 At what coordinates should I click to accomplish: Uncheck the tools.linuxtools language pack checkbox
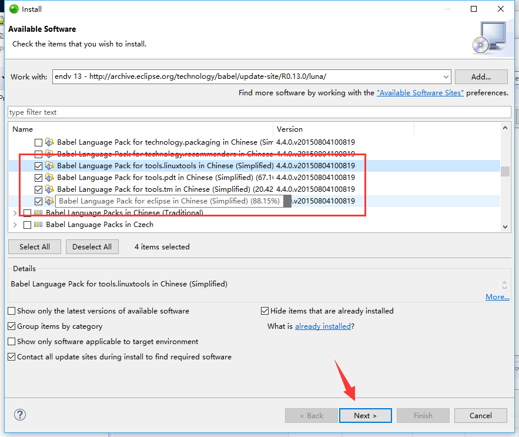click(x=38, y=166)
